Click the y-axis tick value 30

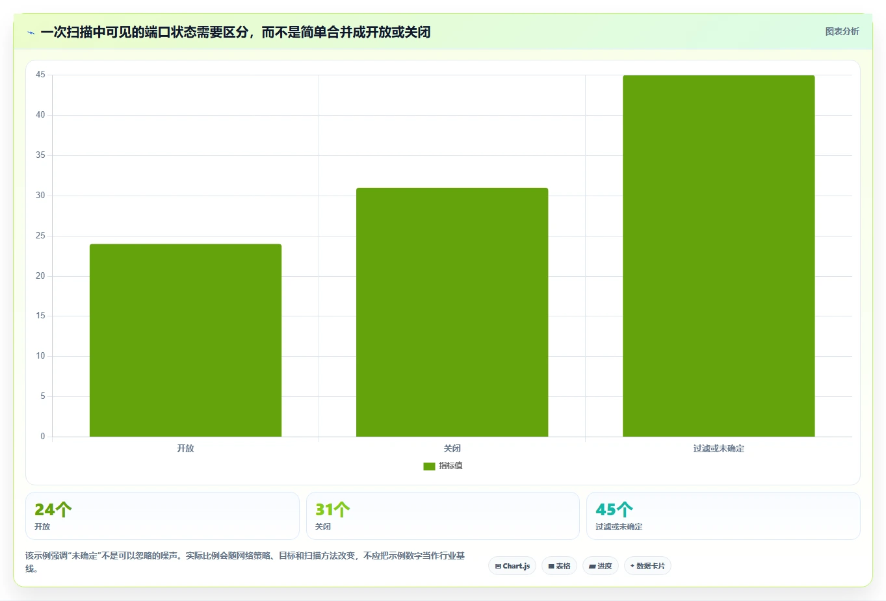coord(40,196)
